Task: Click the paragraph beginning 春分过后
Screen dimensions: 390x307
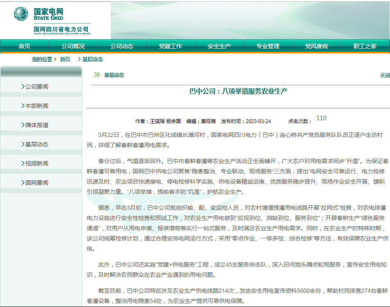Action: coord(237,176)
